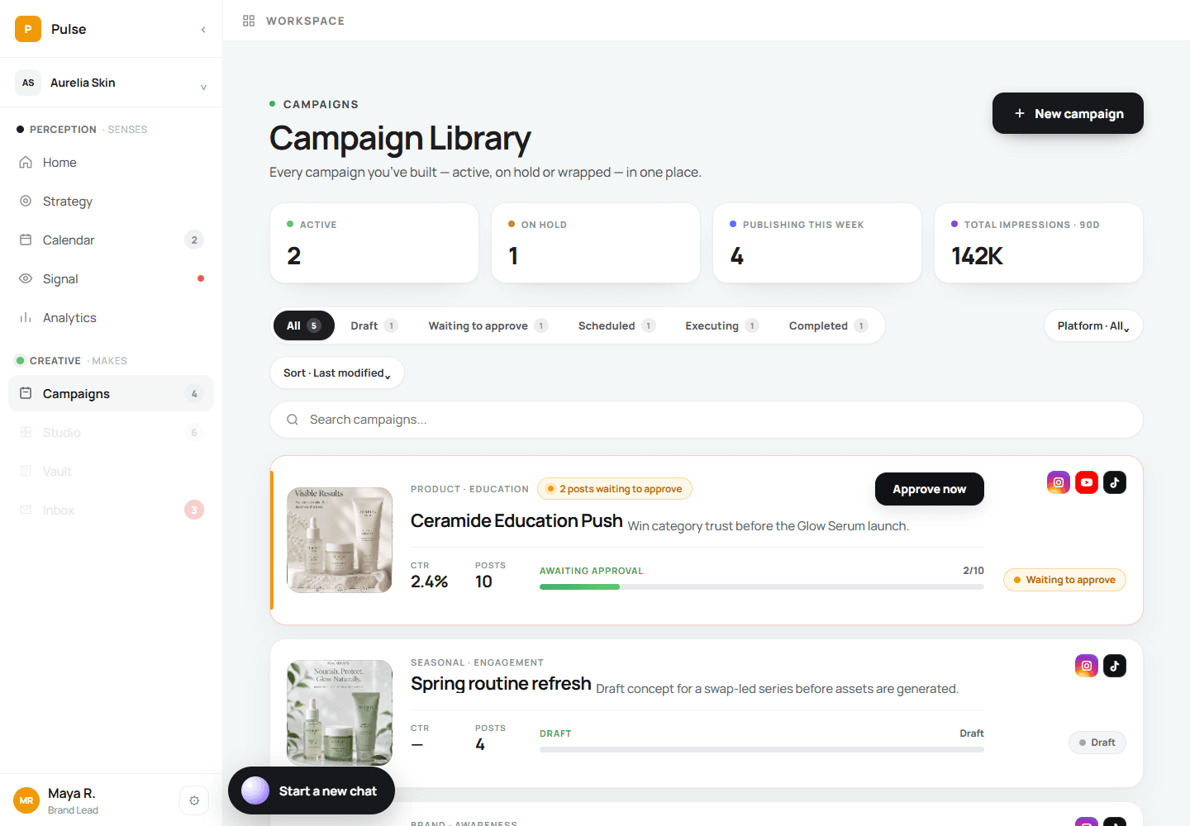
Task: Click the search magnifier icon
Action: (x=293, y=420)
